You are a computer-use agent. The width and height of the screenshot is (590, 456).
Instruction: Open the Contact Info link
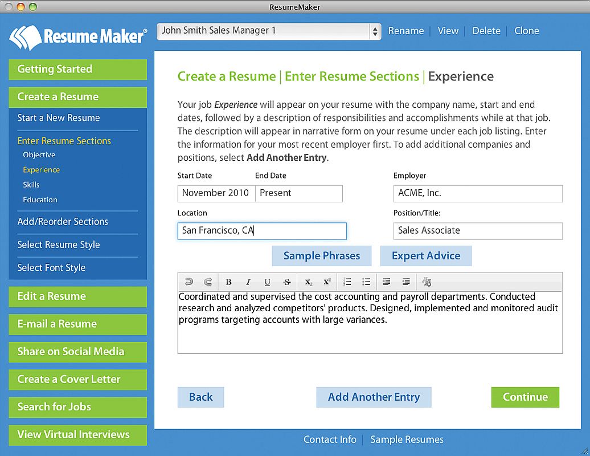point(330,439)
